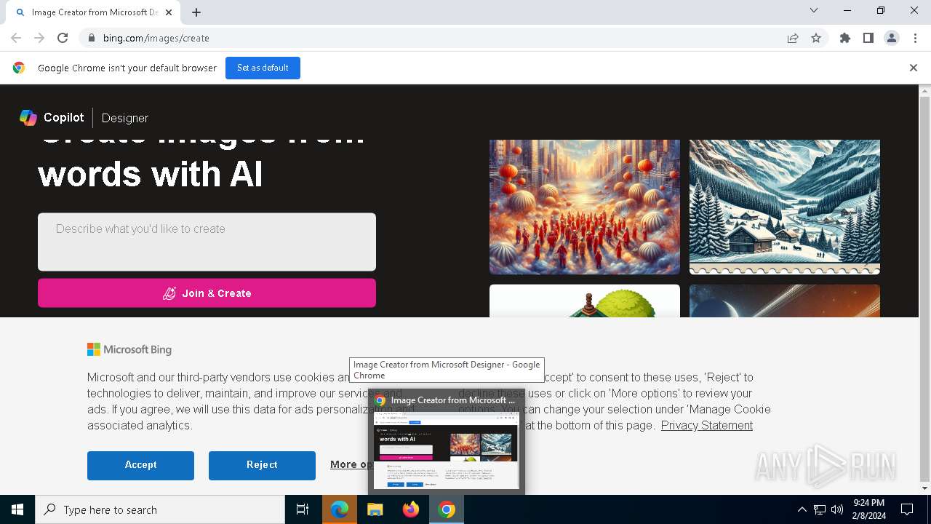Launch Microsoft Edge from taskbar
Viewport: 931px width, 524px height.
(x=340, y=509)
